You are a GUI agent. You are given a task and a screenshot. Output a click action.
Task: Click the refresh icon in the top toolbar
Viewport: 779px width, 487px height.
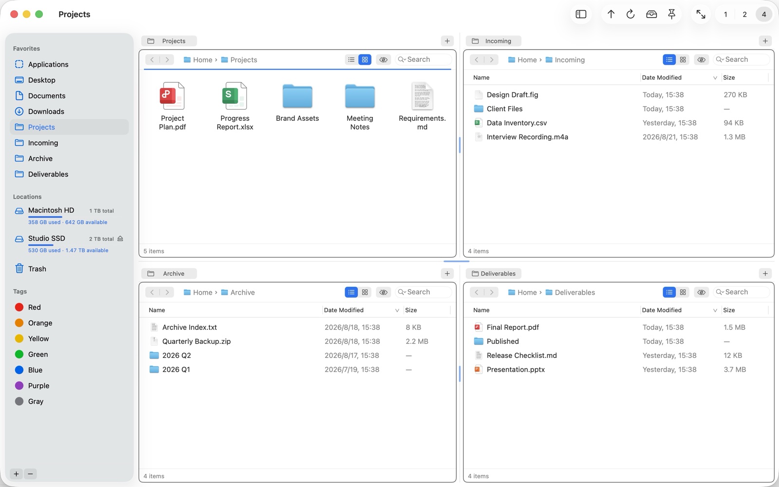631,14
